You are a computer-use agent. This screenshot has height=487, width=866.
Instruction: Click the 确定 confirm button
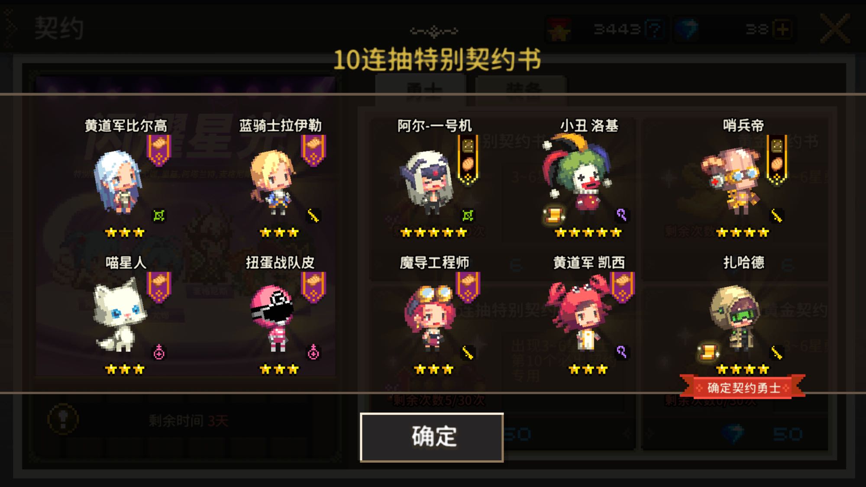click(x=432, y=437)
